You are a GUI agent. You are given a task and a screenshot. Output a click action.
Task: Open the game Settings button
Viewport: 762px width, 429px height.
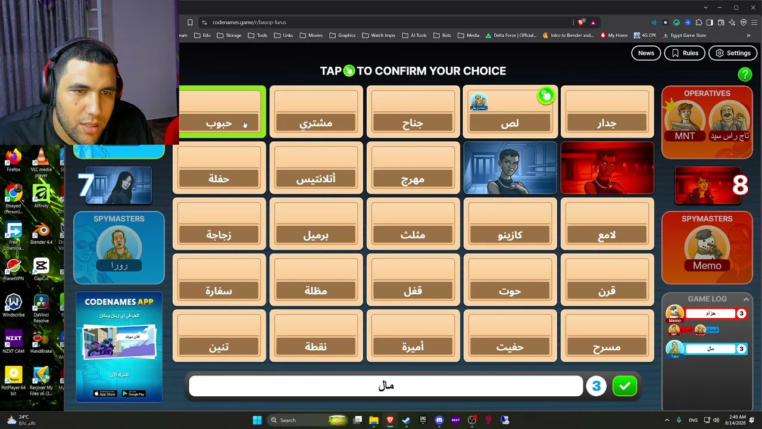[x=733, y=53]
